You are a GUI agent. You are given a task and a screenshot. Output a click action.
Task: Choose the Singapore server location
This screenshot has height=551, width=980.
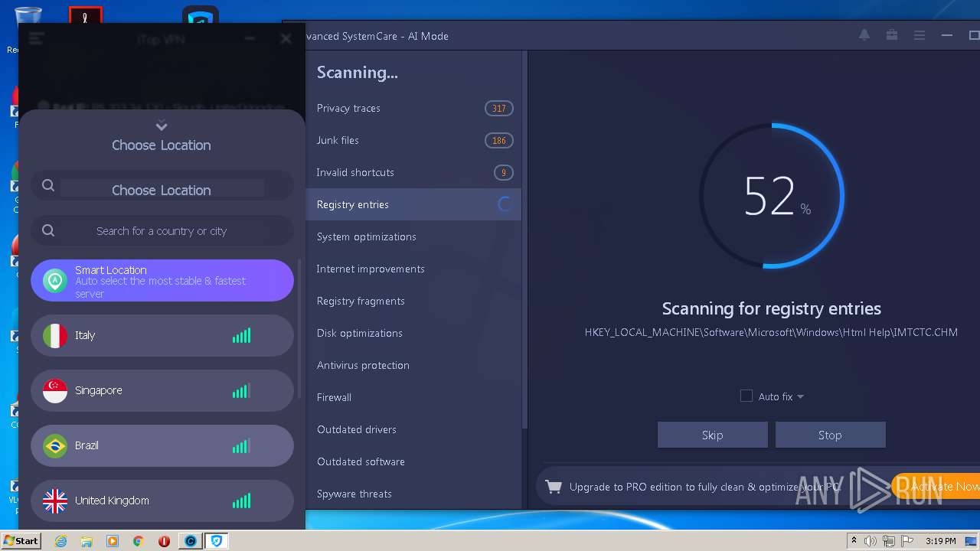click(x=162, y=390)
